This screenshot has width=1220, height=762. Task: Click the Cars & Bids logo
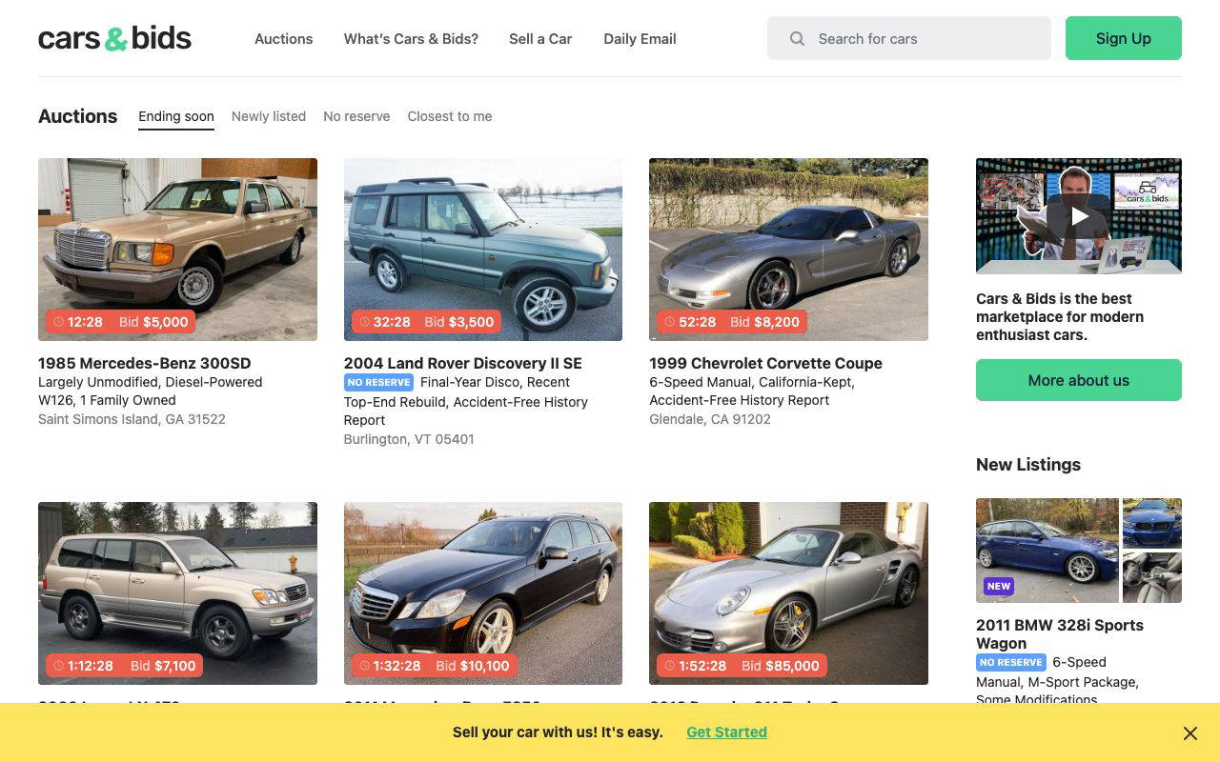[114, 37]
